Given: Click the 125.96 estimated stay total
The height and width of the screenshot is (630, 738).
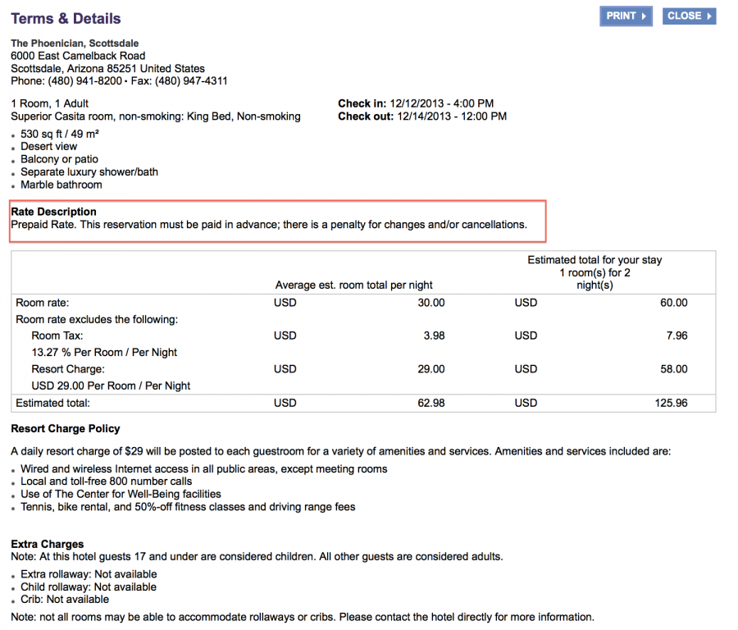Looking at the screenshot, I should [672, 403].
